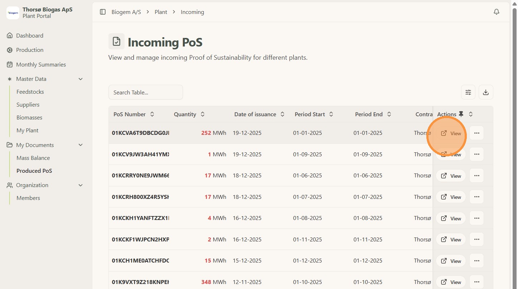Click the Search Table input field

[x=145, y=92]
